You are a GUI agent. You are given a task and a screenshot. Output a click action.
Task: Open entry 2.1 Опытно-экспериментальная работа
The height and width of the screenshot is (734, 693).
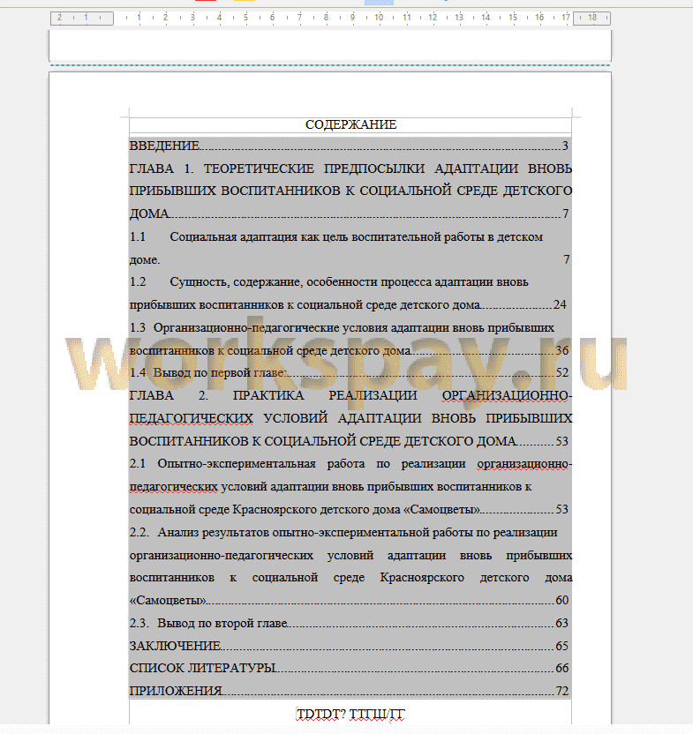click(350, 486)
